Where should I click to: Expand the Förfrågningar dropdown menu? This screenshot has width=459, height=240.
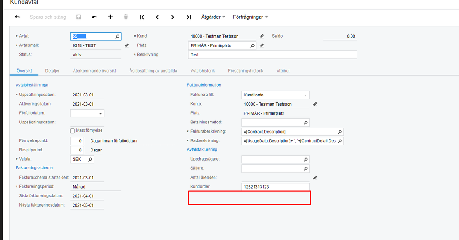pyautogui.click(x=250, y=17)
